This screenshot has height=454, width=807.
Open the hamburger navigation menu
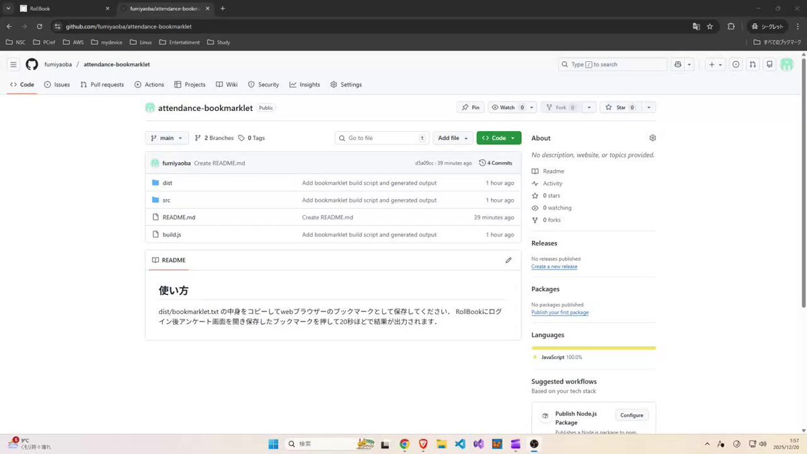coord(13,65)
